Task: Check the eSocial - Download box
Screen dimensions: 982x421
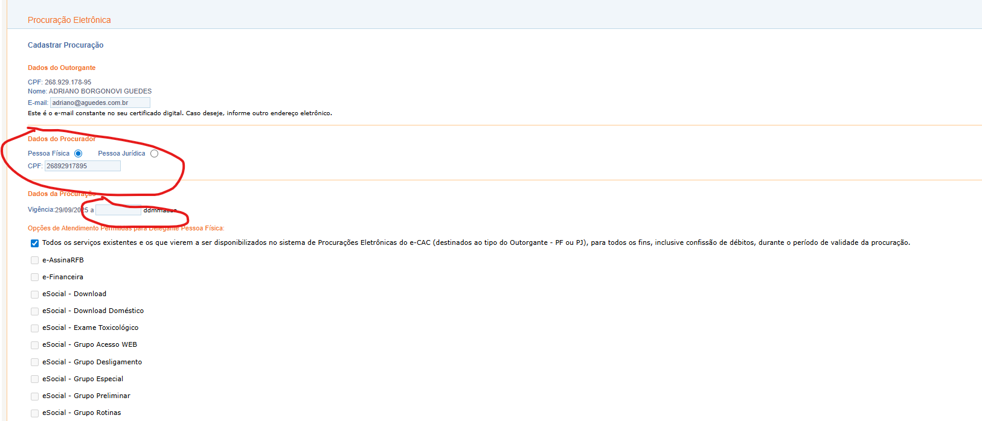Action: [34, 294]
